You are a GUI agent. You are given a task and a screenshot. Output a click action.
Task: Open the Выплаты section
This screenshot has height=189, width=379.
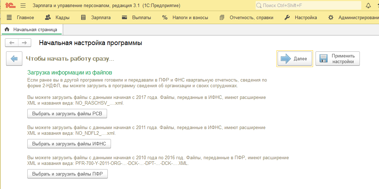click(x=136, y=18)
